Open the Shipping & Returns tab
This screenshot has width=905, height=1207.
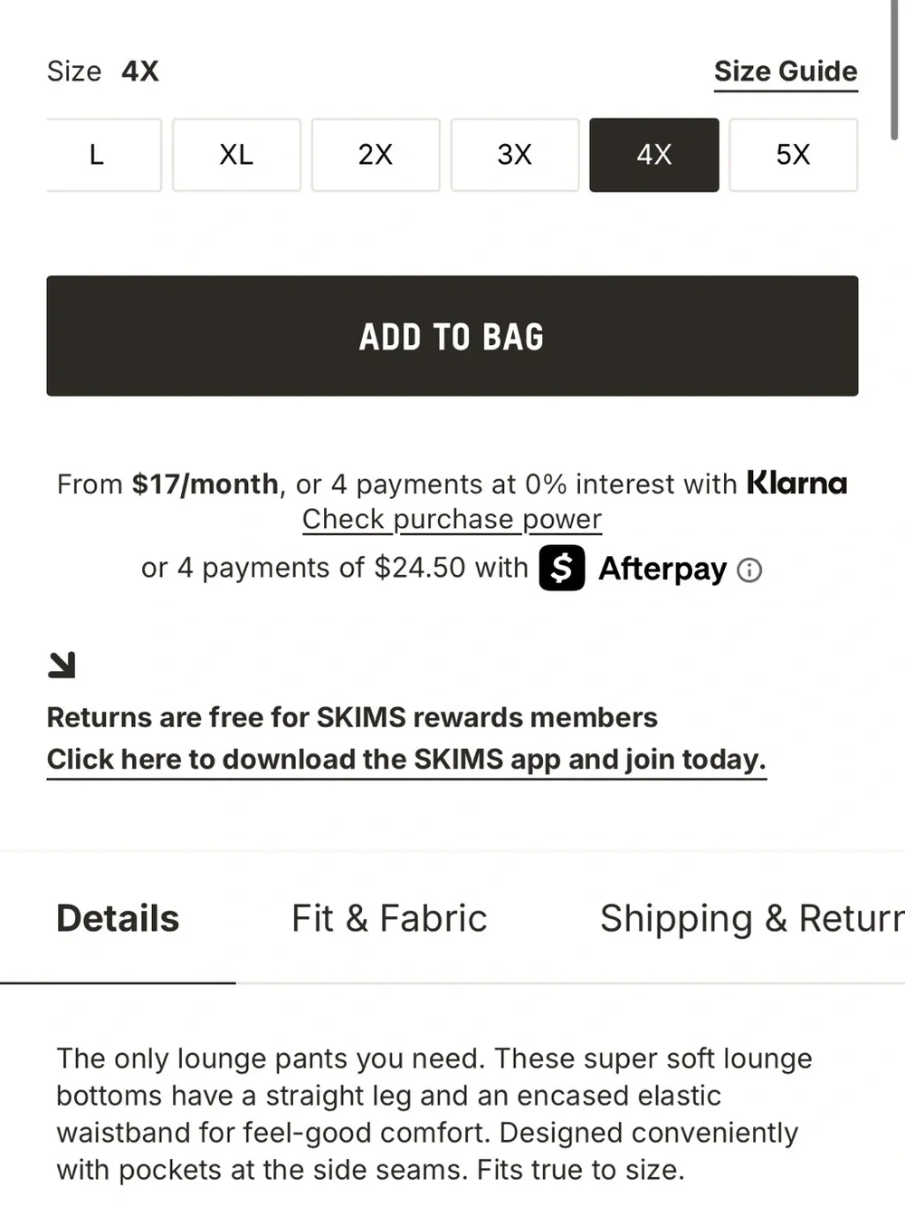click(x=752, y=918)
